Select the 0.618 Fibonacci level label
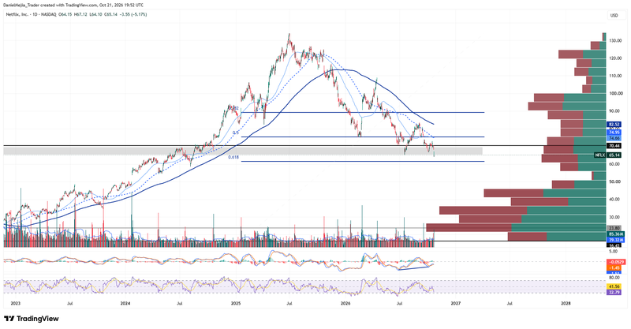The image size is (631, 329). (233, 158)
